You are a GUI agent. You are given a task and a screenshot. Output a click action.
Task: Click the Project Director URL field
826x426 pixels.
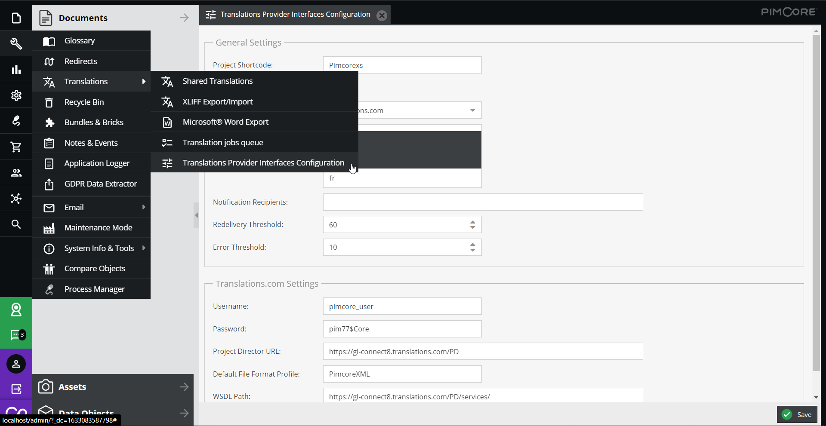483,352
